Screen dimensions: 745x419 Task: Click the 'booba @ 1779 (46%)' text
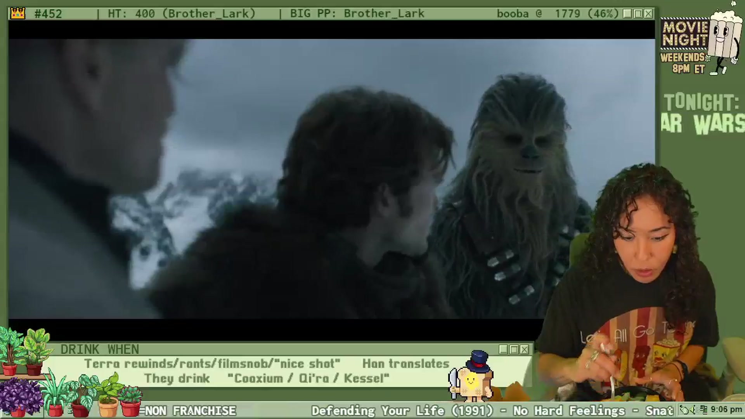(558, 14)
